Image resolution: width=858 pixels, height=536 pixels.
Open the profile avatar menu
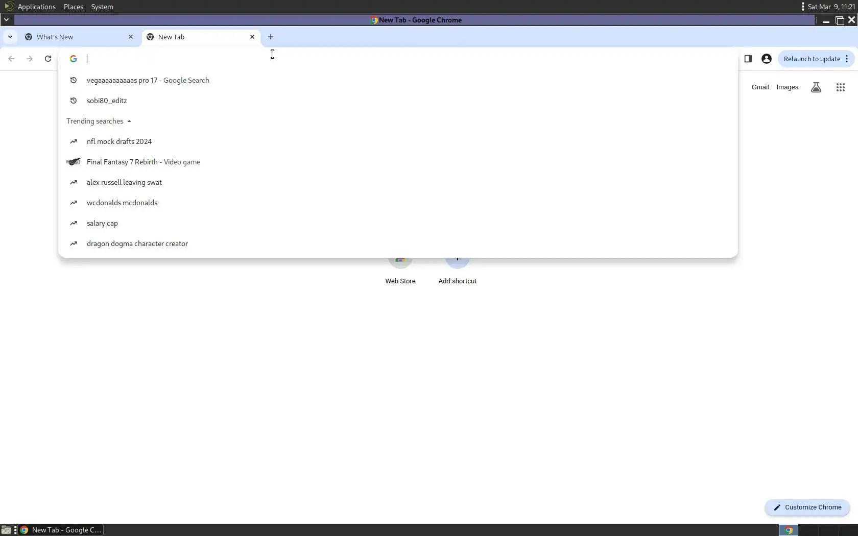point(767,59)
